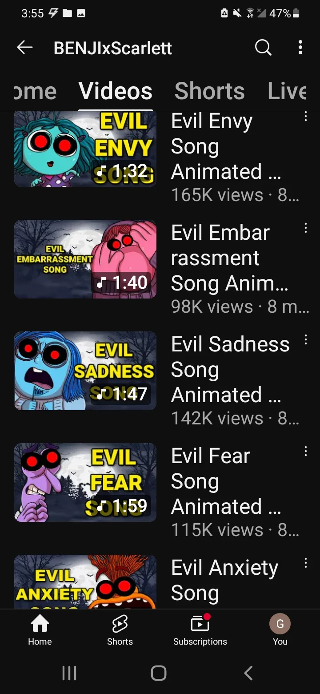Viewport: 320px width, 694px height.
Task: Open options for Evil Fear Song video
Action: click(x=305, y=452)
